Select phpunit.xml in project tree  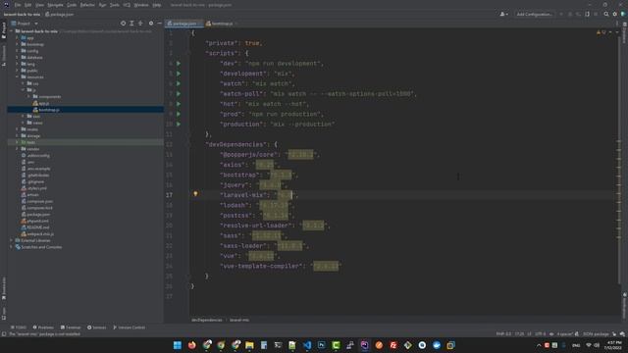37,221
